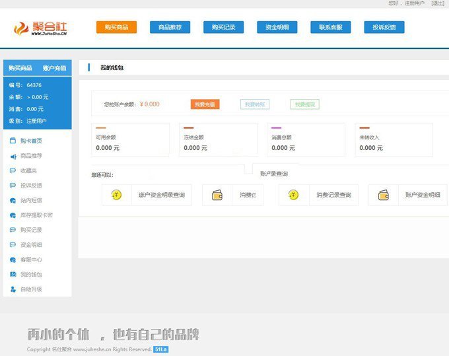Click the 站内短信 message icon
The image size is (449, 356).
[13, 200]
